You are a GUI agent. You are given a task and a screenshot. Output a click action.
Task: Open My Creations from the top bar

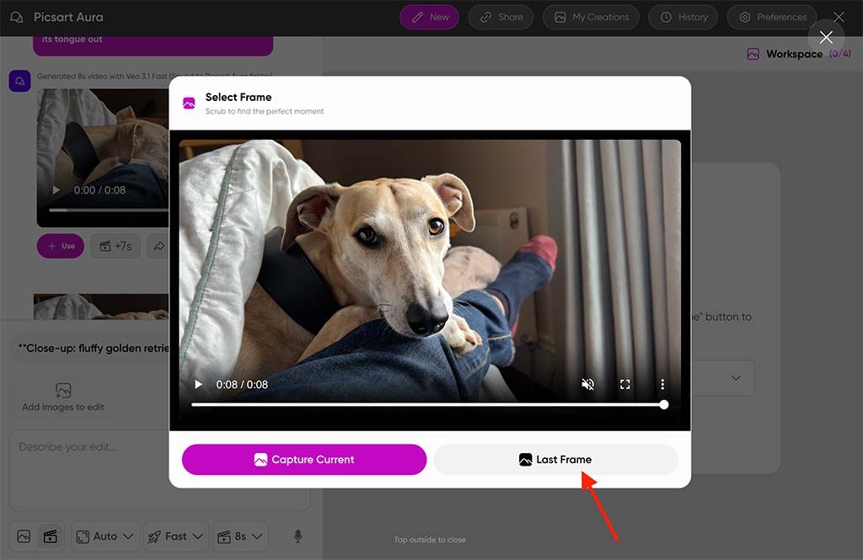pos(590,17)
